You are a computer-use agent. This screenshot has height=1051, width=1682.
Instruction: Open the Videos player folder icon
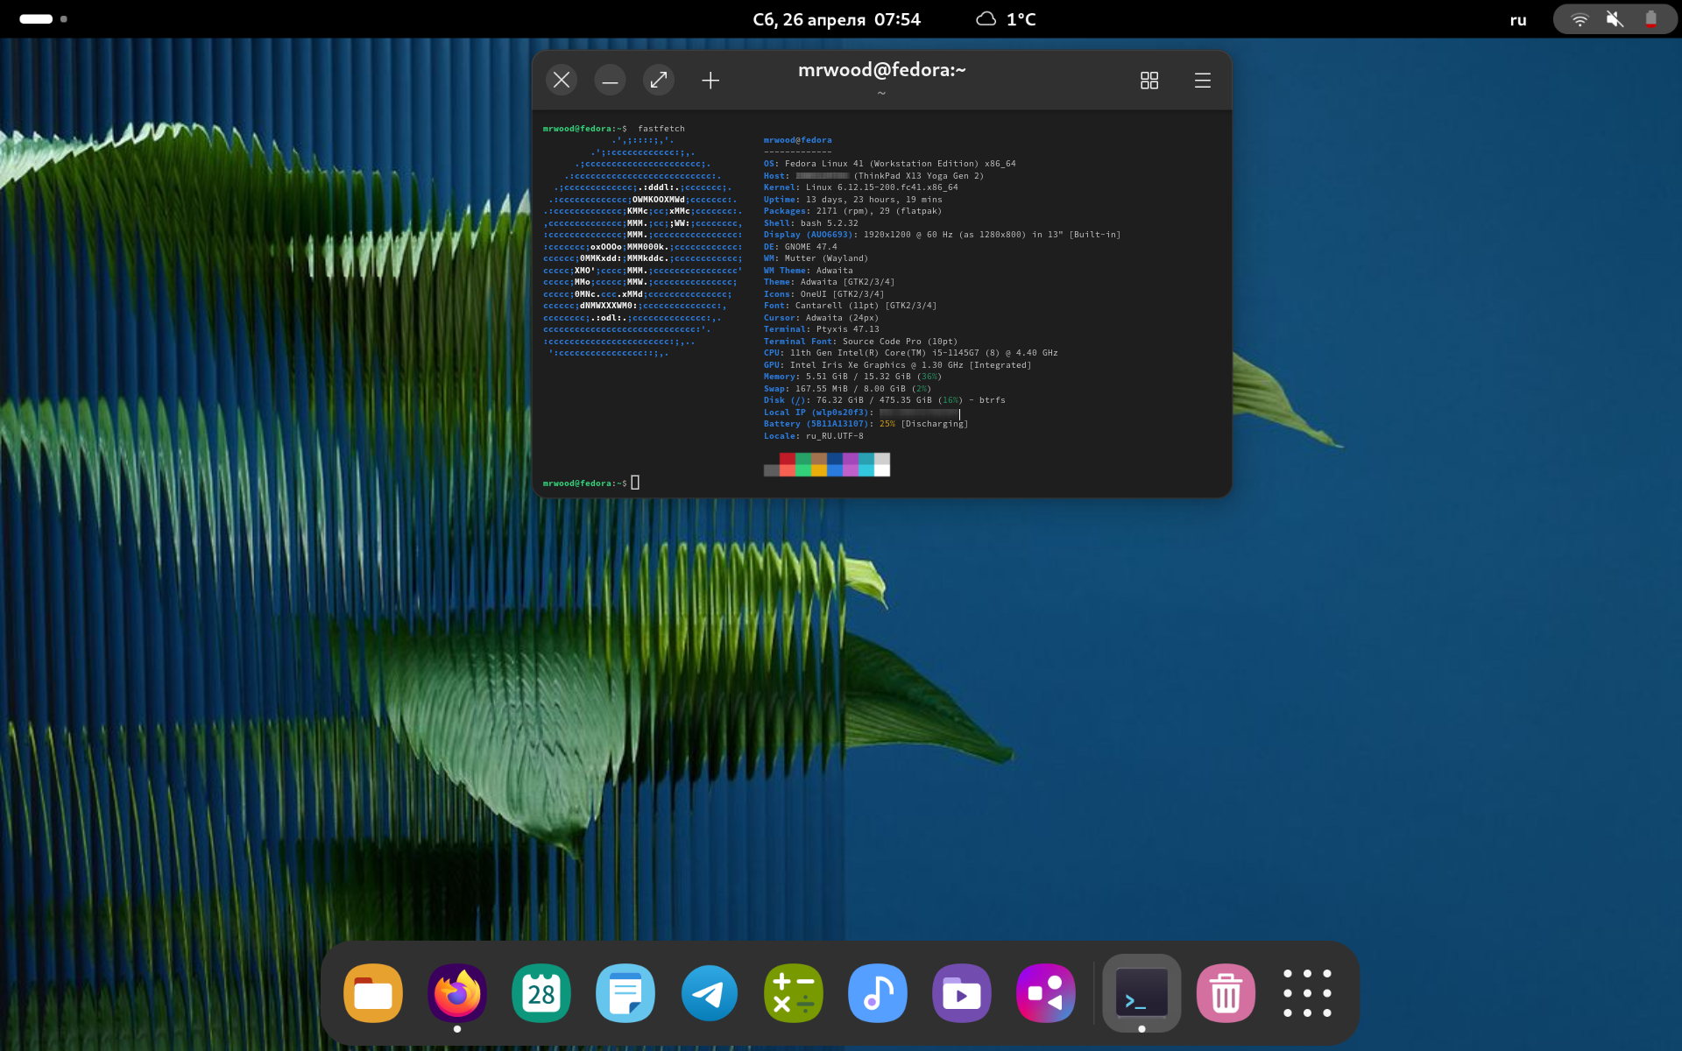pyautogui.click(x=962, y=993)
